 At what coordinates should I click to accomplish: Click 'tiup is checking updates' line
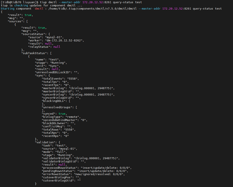coord(41,5)
